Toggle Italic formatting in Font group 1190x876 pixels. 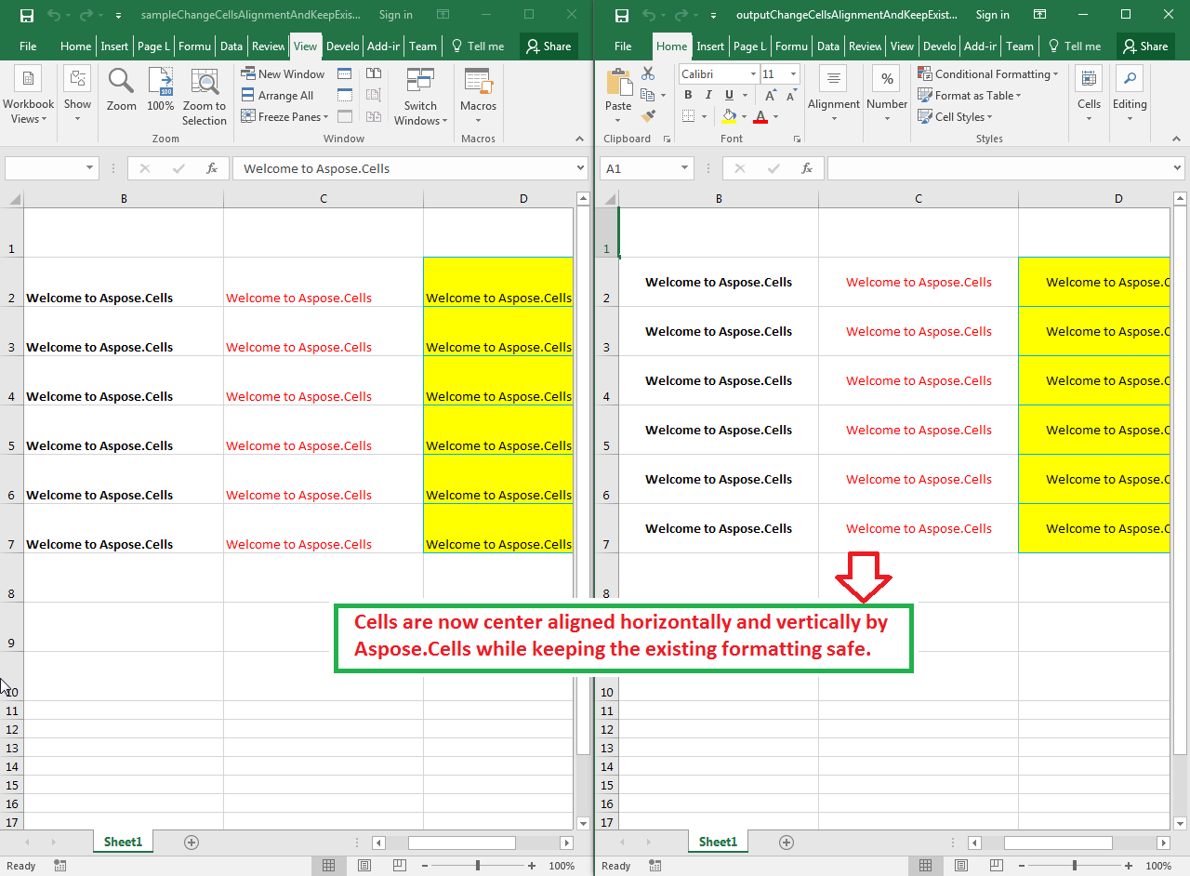[708, 96]
